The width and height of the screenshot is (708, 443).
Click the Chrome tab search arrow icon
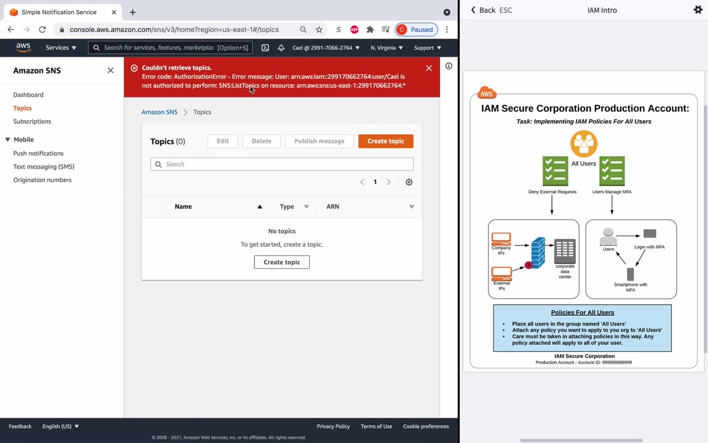pos(447,12)
